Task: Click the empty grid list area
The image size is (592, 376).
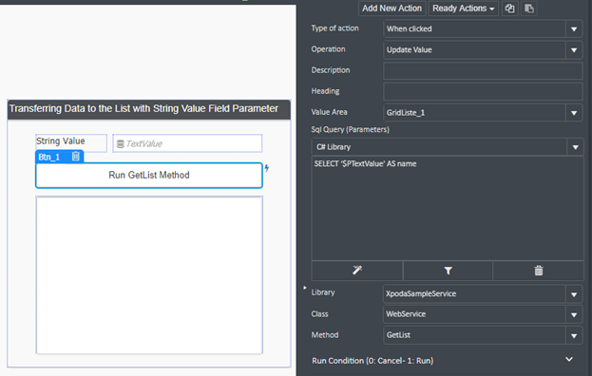Action: click(x=149, y=275)
